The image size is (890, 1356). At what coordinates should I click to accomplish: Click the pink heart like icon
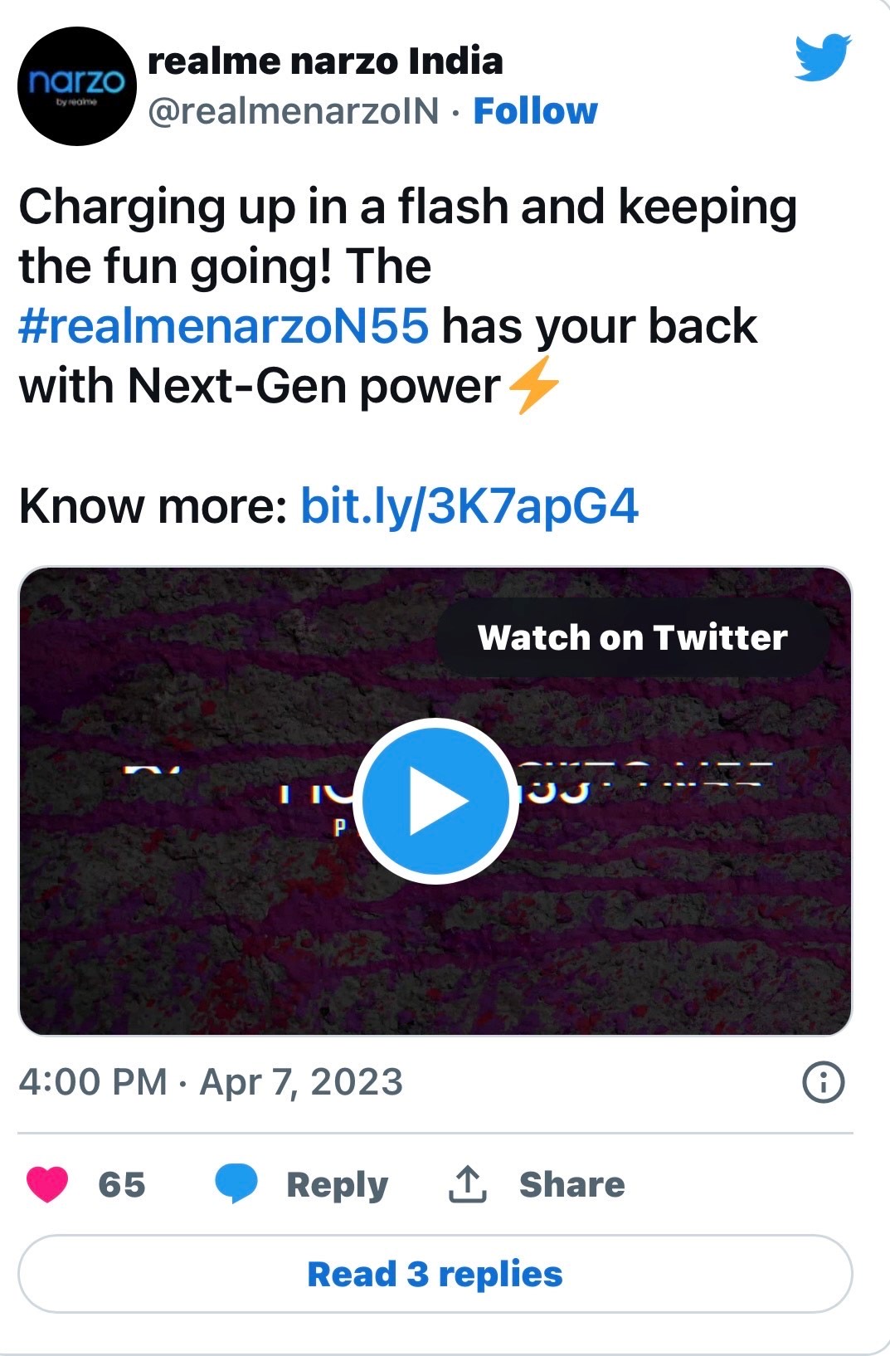[x=47, y=1184]
